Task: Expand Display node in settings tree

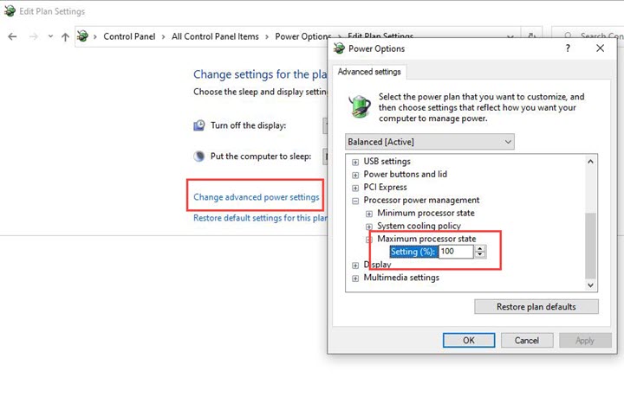Action: pyautogui.click(x=355, y=265)
